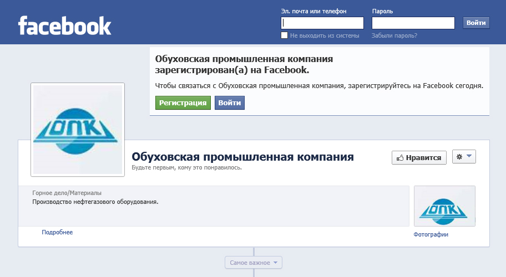The width and height of the screenshot is (506, 277).
Task: Open the Подробнее link
Action: 57,232
